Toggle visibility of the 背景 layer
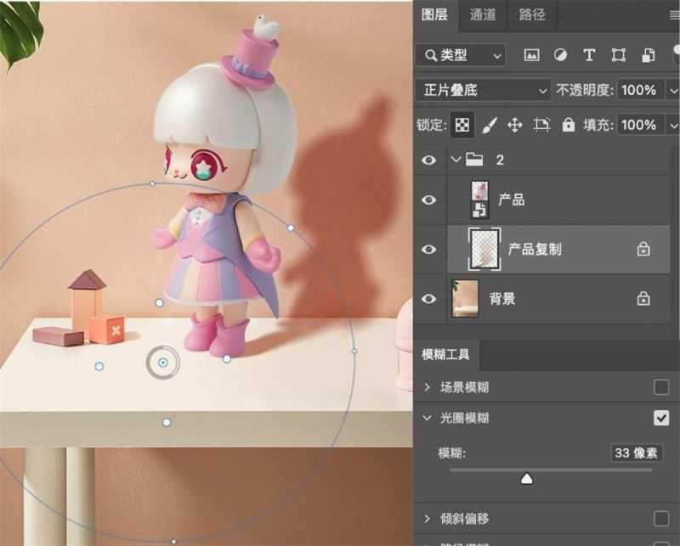This screenshot has width=680, height=546. pyautogui.click(x=429, y=299)
